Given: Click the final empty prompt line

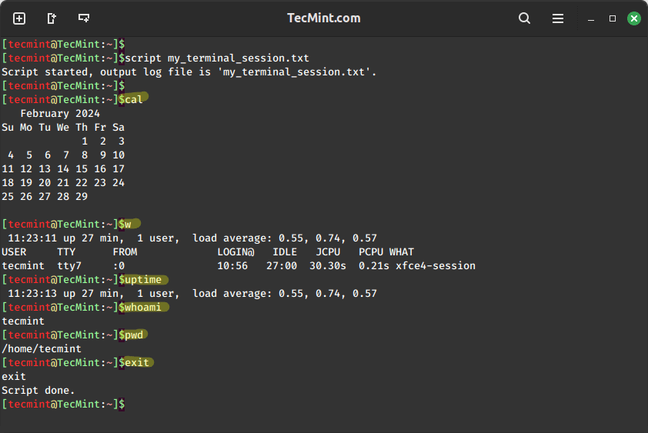Looking at the screenshot, I should (x=63, y=404).
